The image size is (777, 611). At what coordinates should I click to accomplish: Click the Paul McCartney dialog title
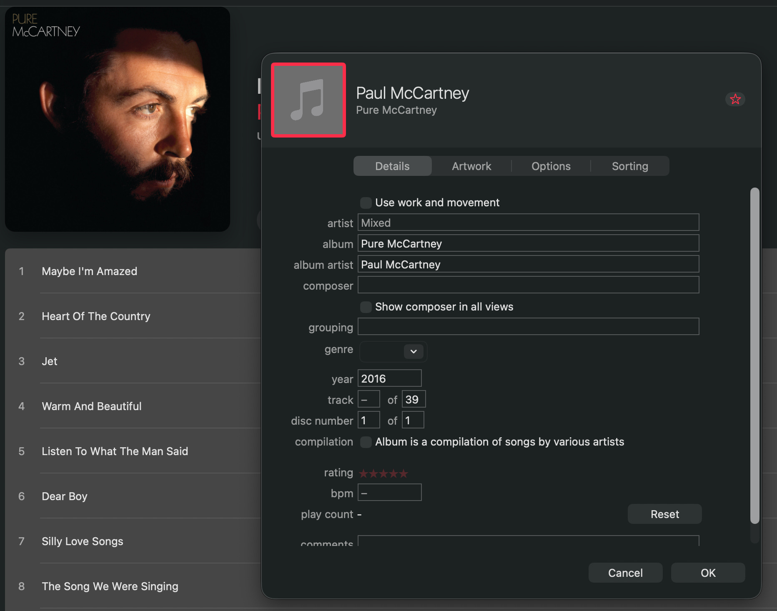tap(412, 93)
